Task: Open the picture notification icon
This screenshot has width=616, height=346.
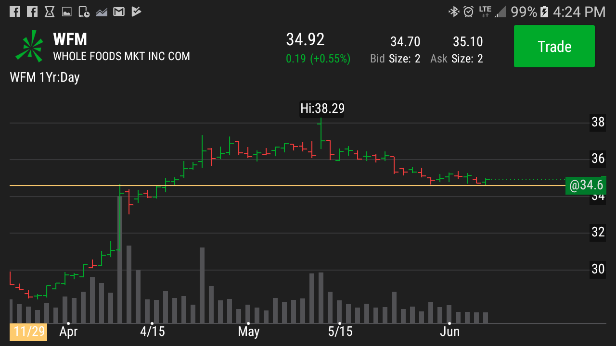Action: click(67, 12)
